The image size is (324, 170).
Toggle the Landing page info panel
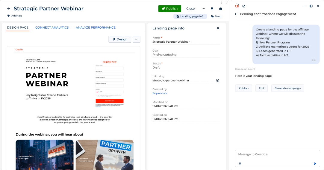[x=190, y=16]
